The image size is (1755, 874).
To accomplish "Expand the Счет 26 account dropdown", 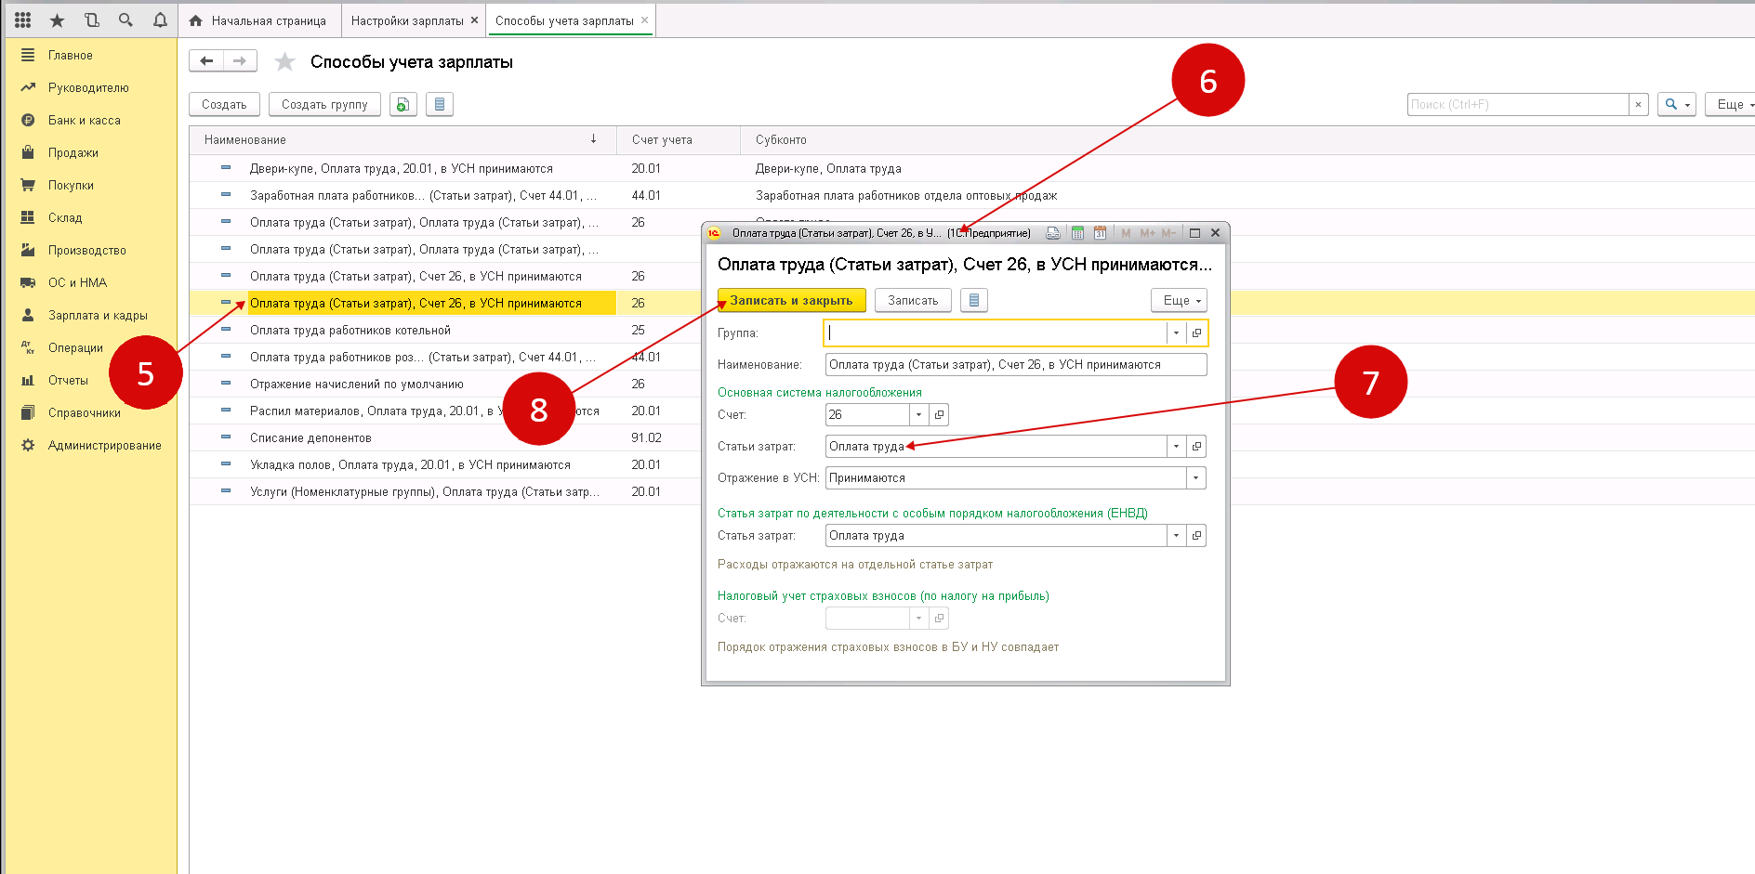I will point(918,415).
